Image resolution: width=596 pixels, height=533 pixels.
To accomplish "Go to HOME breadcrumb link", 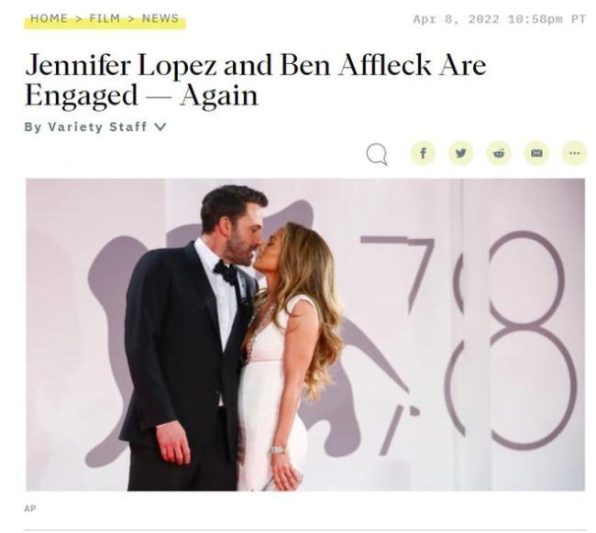I will coord(49,18).
